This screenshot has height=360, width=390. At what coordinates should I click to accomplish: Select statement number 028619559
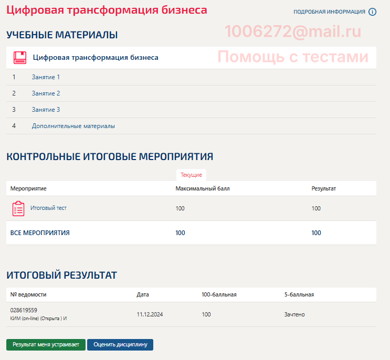[x=24, y=310]
